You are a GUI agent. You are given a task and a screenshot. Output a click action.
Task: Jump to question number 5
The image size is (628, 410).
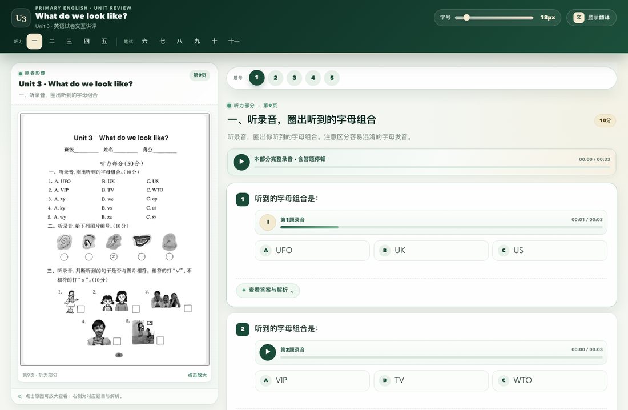(x=332, y=78)
